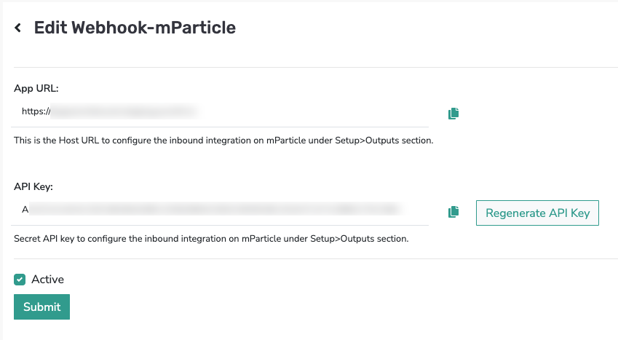Click the App URL field label
This screenshot has height=340, width=618.
tap(36, 88)
